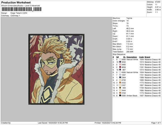Click the Left value '48.2 mm'

click(x=130, y=29)
